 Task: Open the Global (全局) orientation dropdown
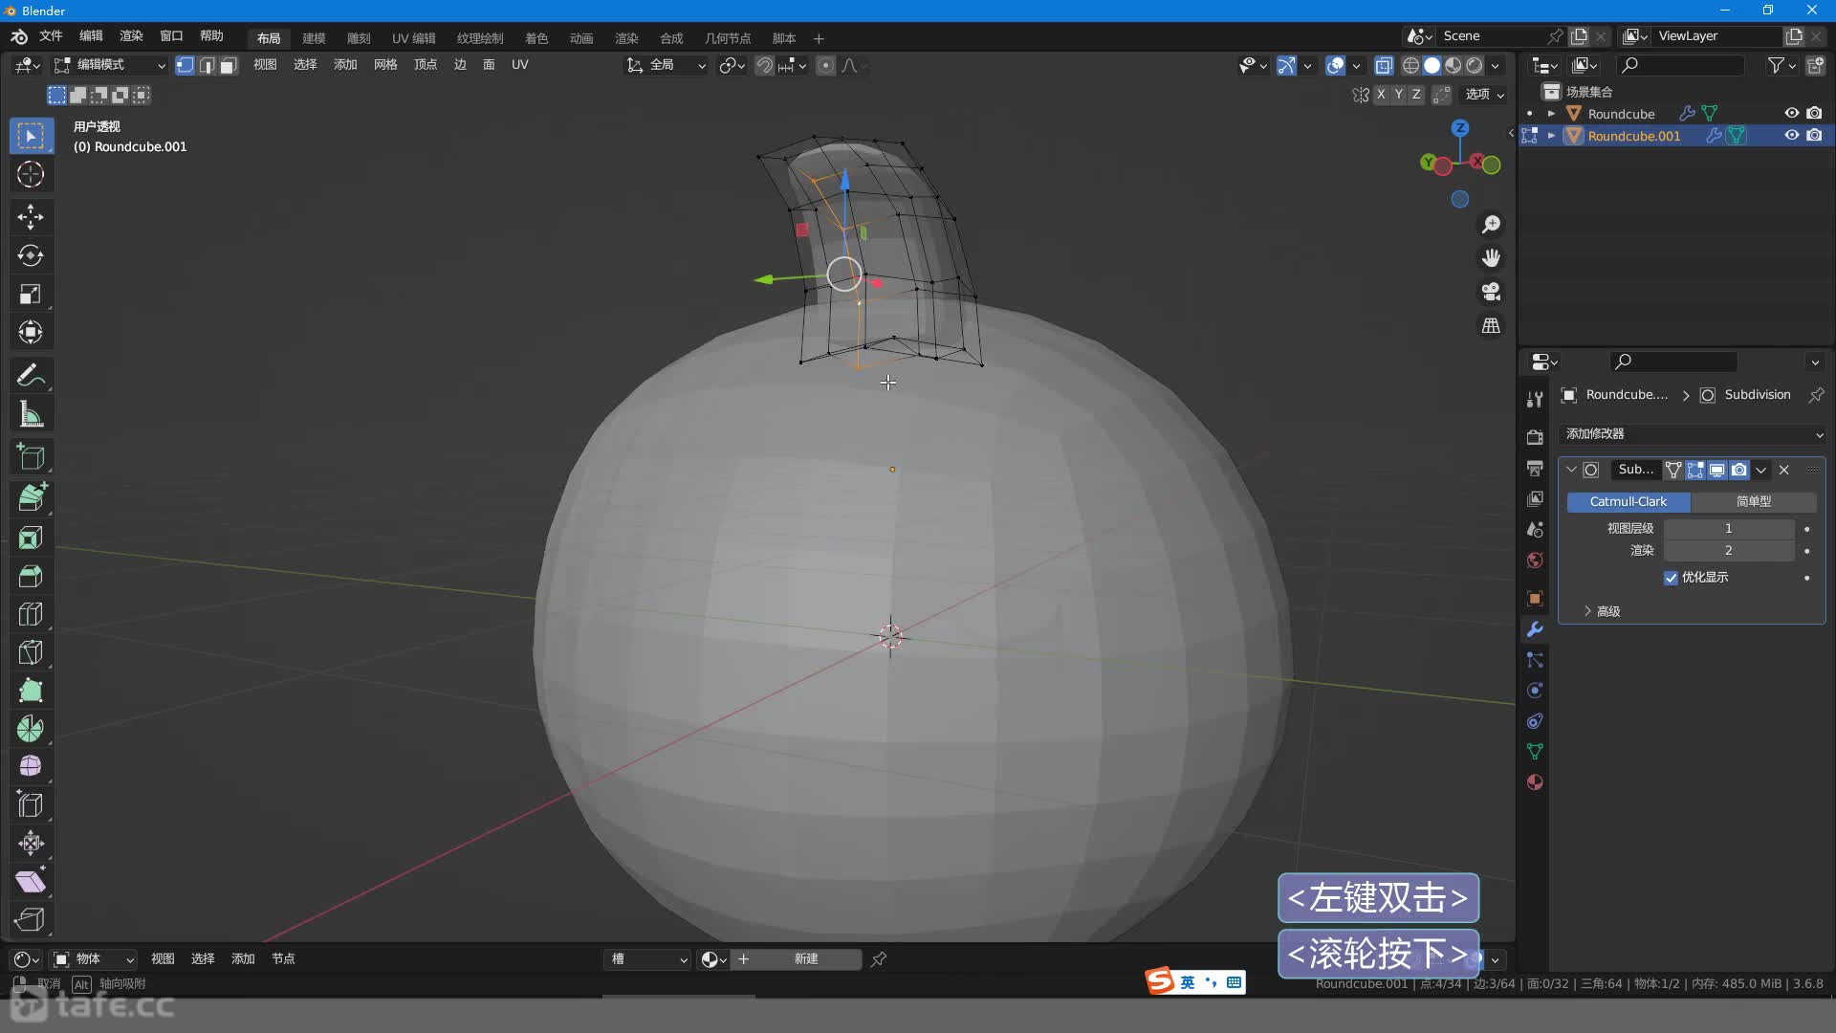pos(666,65)
